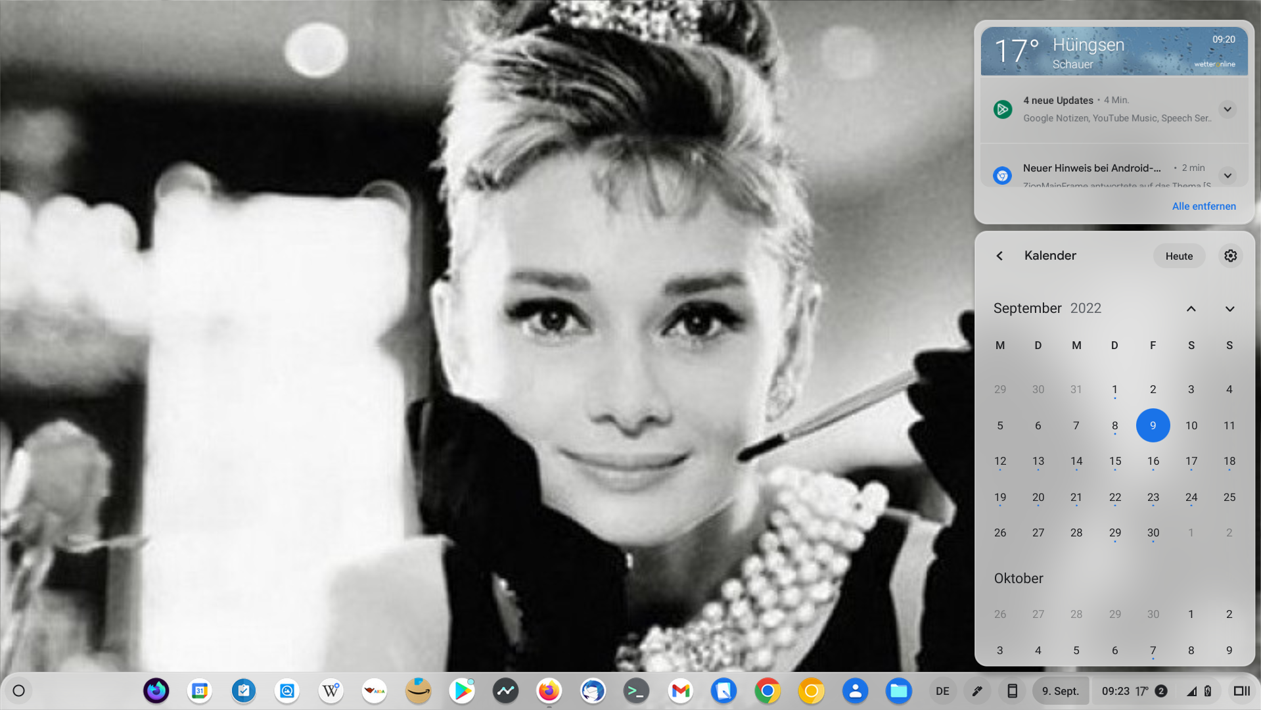1261x710 pixels.
Task: Expand the '4 neue Updates' notification
Action: pyautogui.click(x=1227, y=109)
